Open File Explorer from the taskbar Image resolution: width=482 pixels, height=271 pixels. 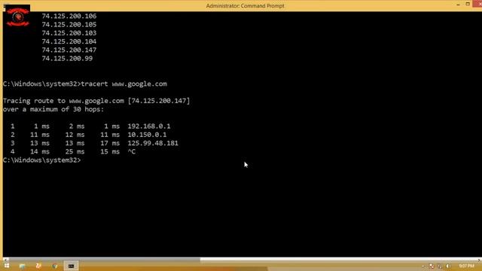[22, 266]
